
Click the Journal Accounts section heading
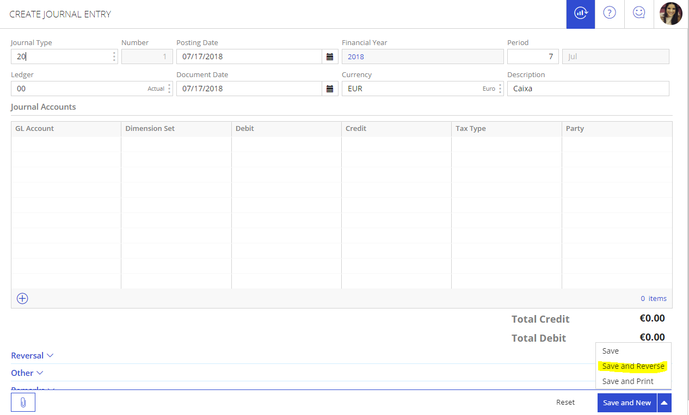(x=44, y=107)
